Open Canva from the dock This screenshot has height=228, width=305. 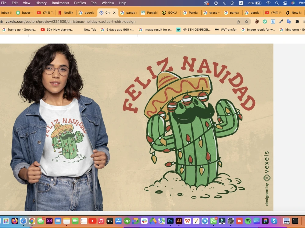click(x=257, y=221)
